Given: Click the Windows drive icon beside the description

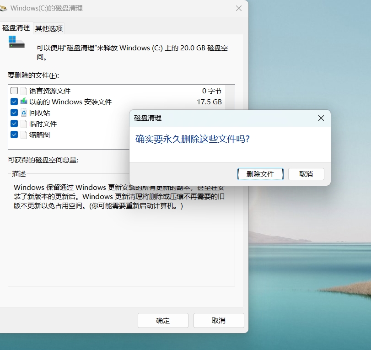Looking at the screenshot, I should coord(16,42).
